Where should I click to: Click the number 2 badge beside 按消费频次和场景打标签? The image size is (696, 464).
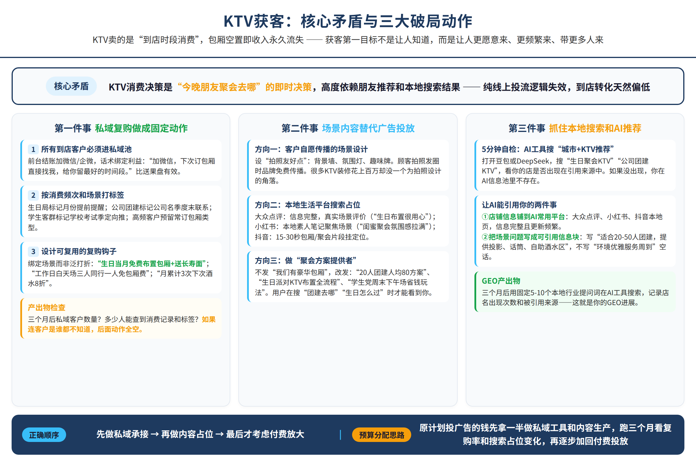point(33,195)
